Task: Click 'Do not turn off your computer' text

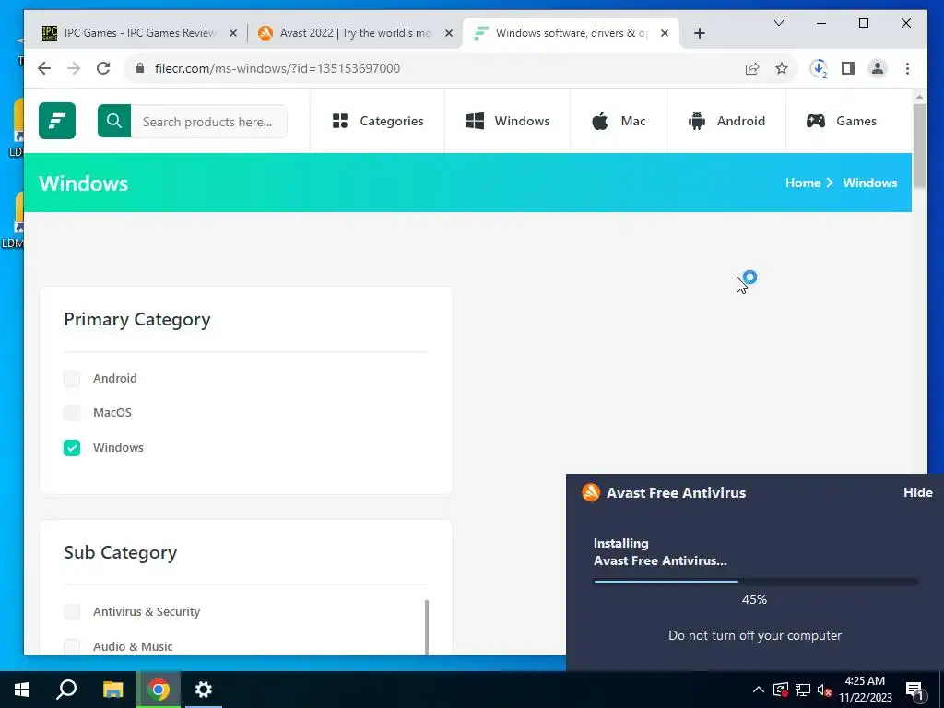Action: 755,636
